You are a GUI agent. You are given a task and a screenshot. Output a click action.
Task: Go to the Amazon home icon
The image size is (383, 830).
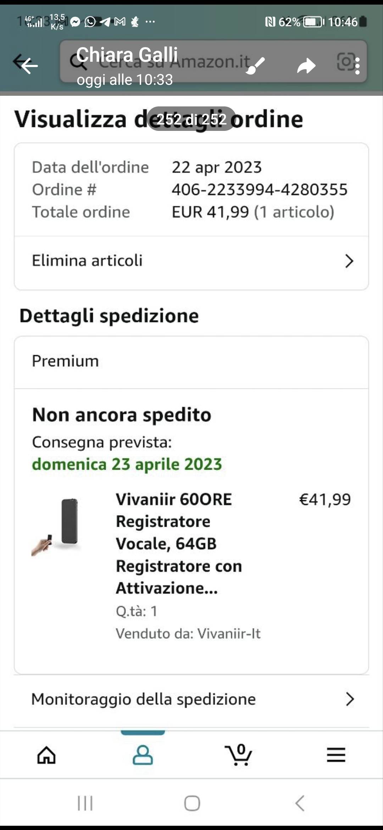point(46,754)
